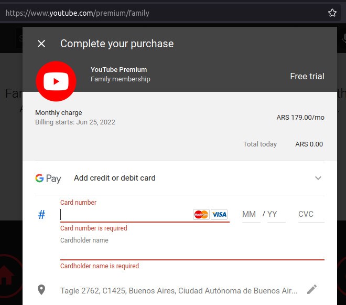The height and width of the screenshot is (305, 346).
Task: Click the location pin icon
Action: point(41,290)
